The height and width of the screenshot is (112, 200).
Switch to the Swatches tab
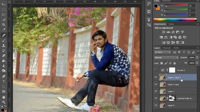pyautogui.click(x=166, y=1)
